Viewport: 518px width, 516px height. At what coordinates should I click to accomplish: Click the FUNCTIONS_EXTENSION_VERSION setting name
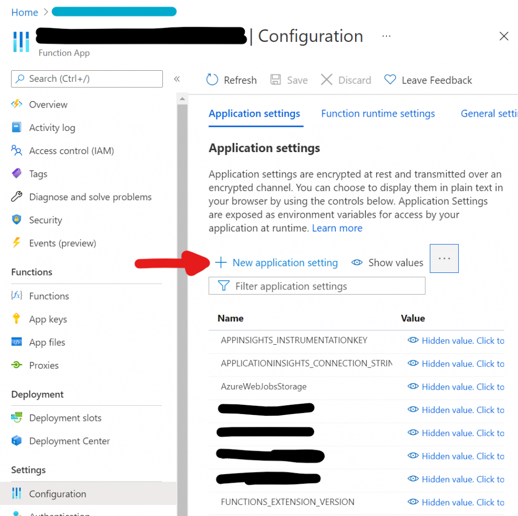click(x=287, y=502)
